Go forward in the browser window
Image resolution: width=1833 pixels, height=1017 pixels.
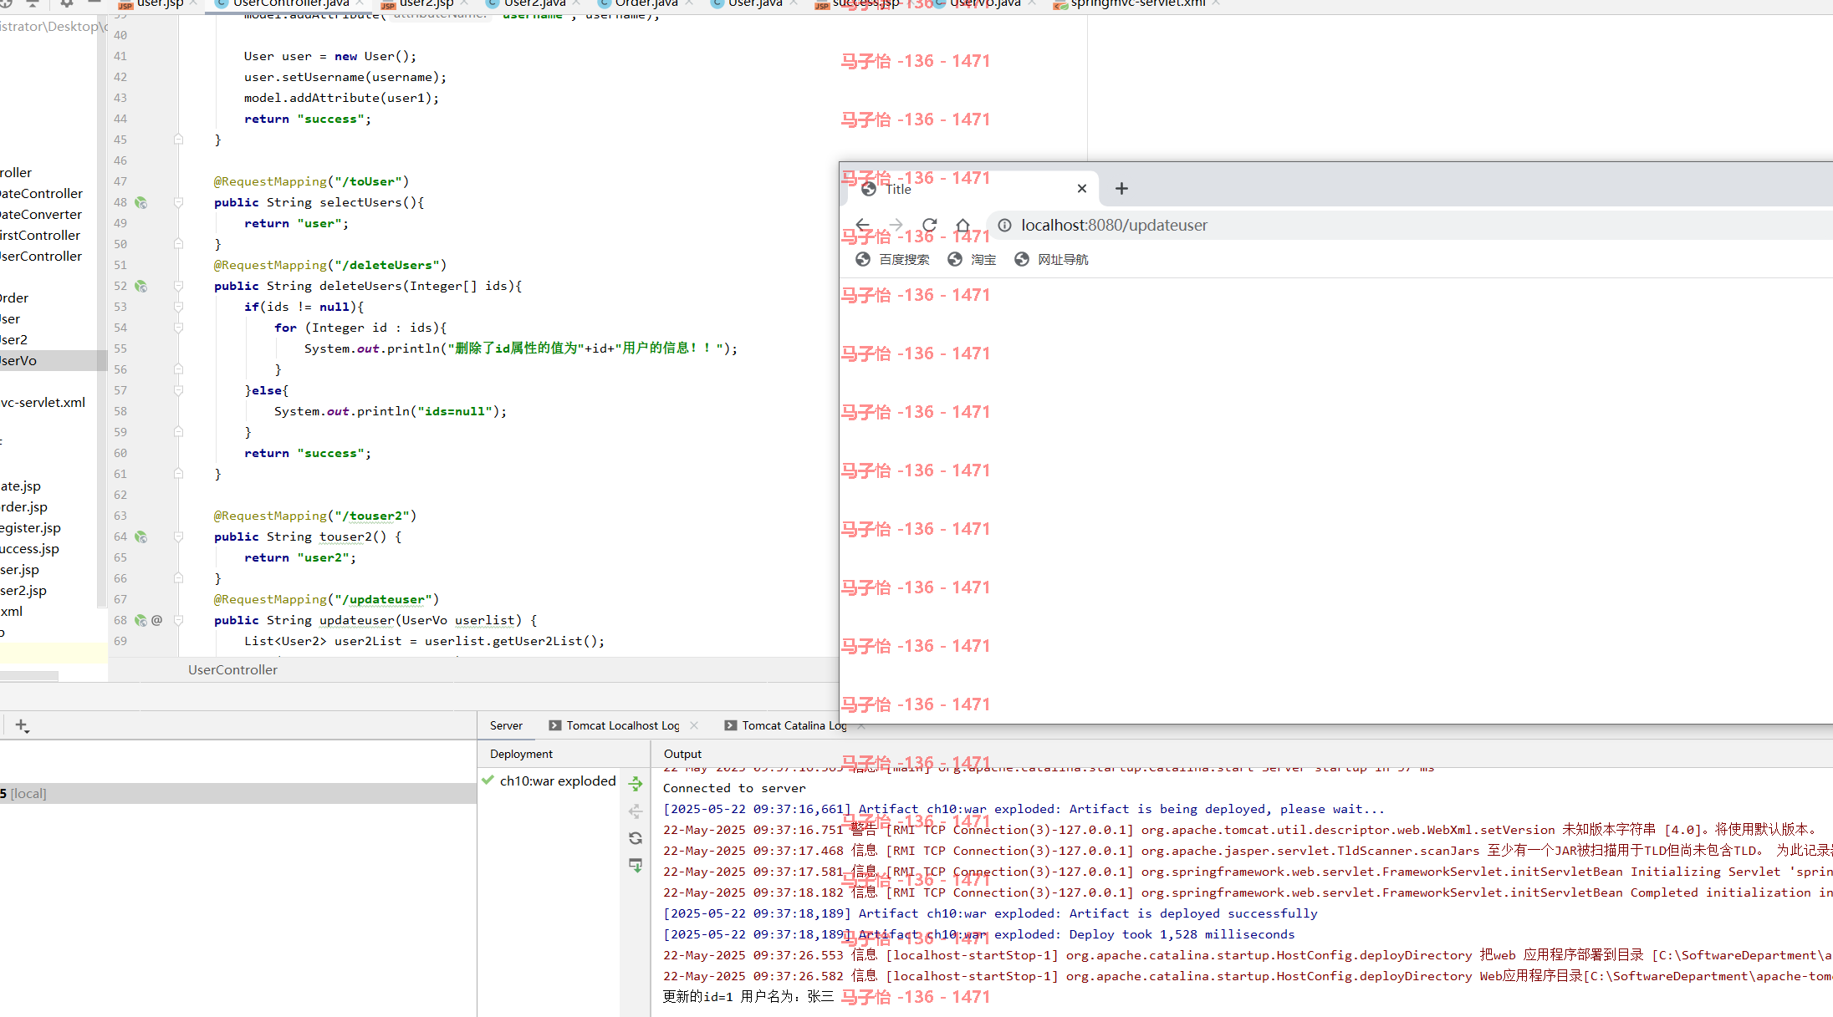click(x=896, y=225)
